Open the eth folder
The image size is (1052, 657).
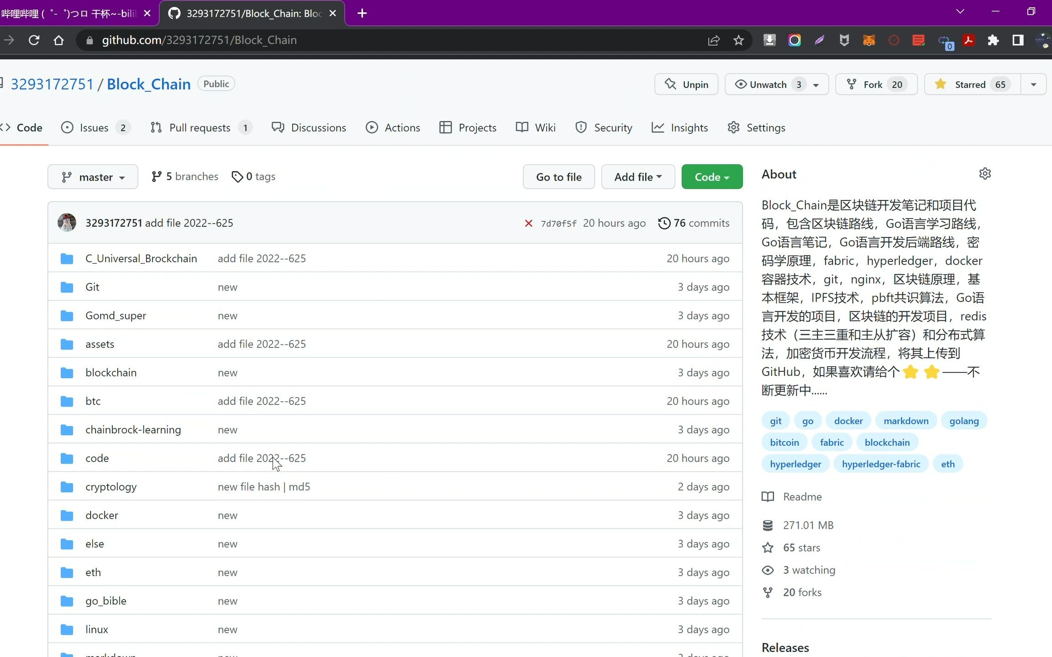point(93,572)
